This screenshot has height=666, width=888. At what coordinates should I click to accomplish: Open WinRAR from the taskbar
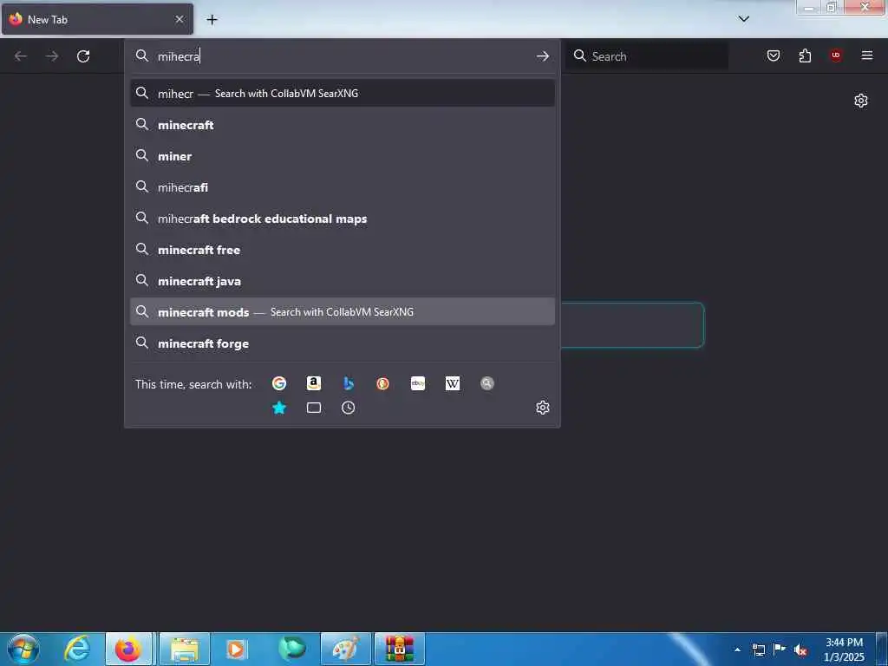(x=399, y=649)
